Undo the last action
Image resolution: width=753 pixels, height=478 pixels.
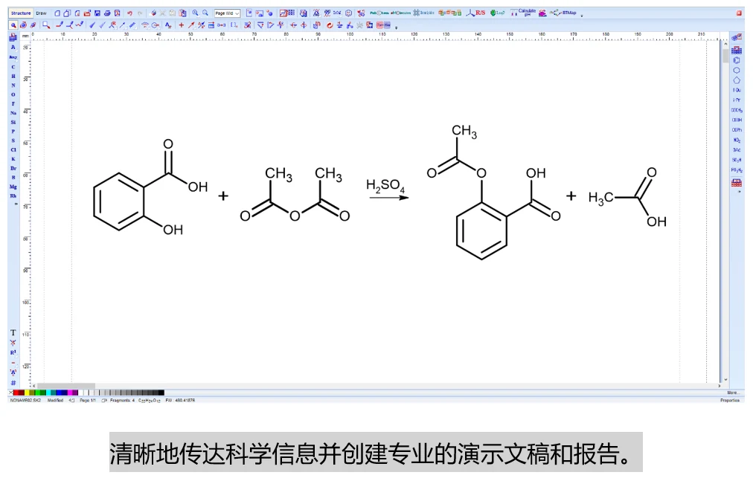click(x=129, y=13)
